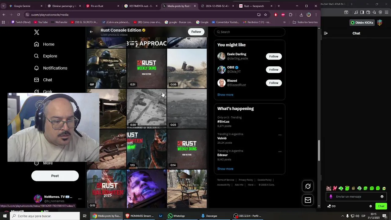This screenshot has height=220, width=391.
Task: Open Todos los favoritos folder
Action: [x=305, y=22]
